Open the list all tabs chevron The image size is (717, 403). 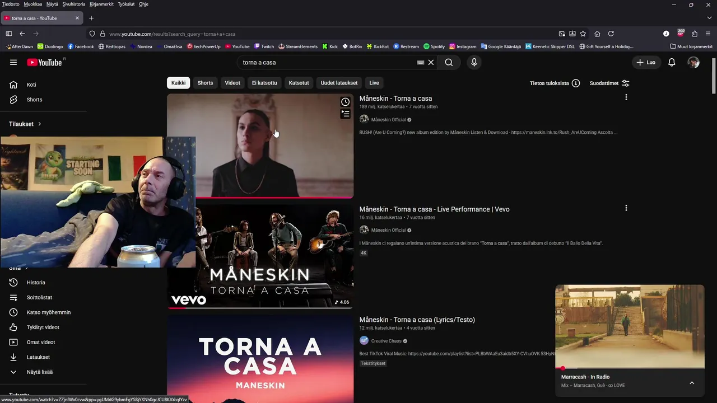click(709, 18)
